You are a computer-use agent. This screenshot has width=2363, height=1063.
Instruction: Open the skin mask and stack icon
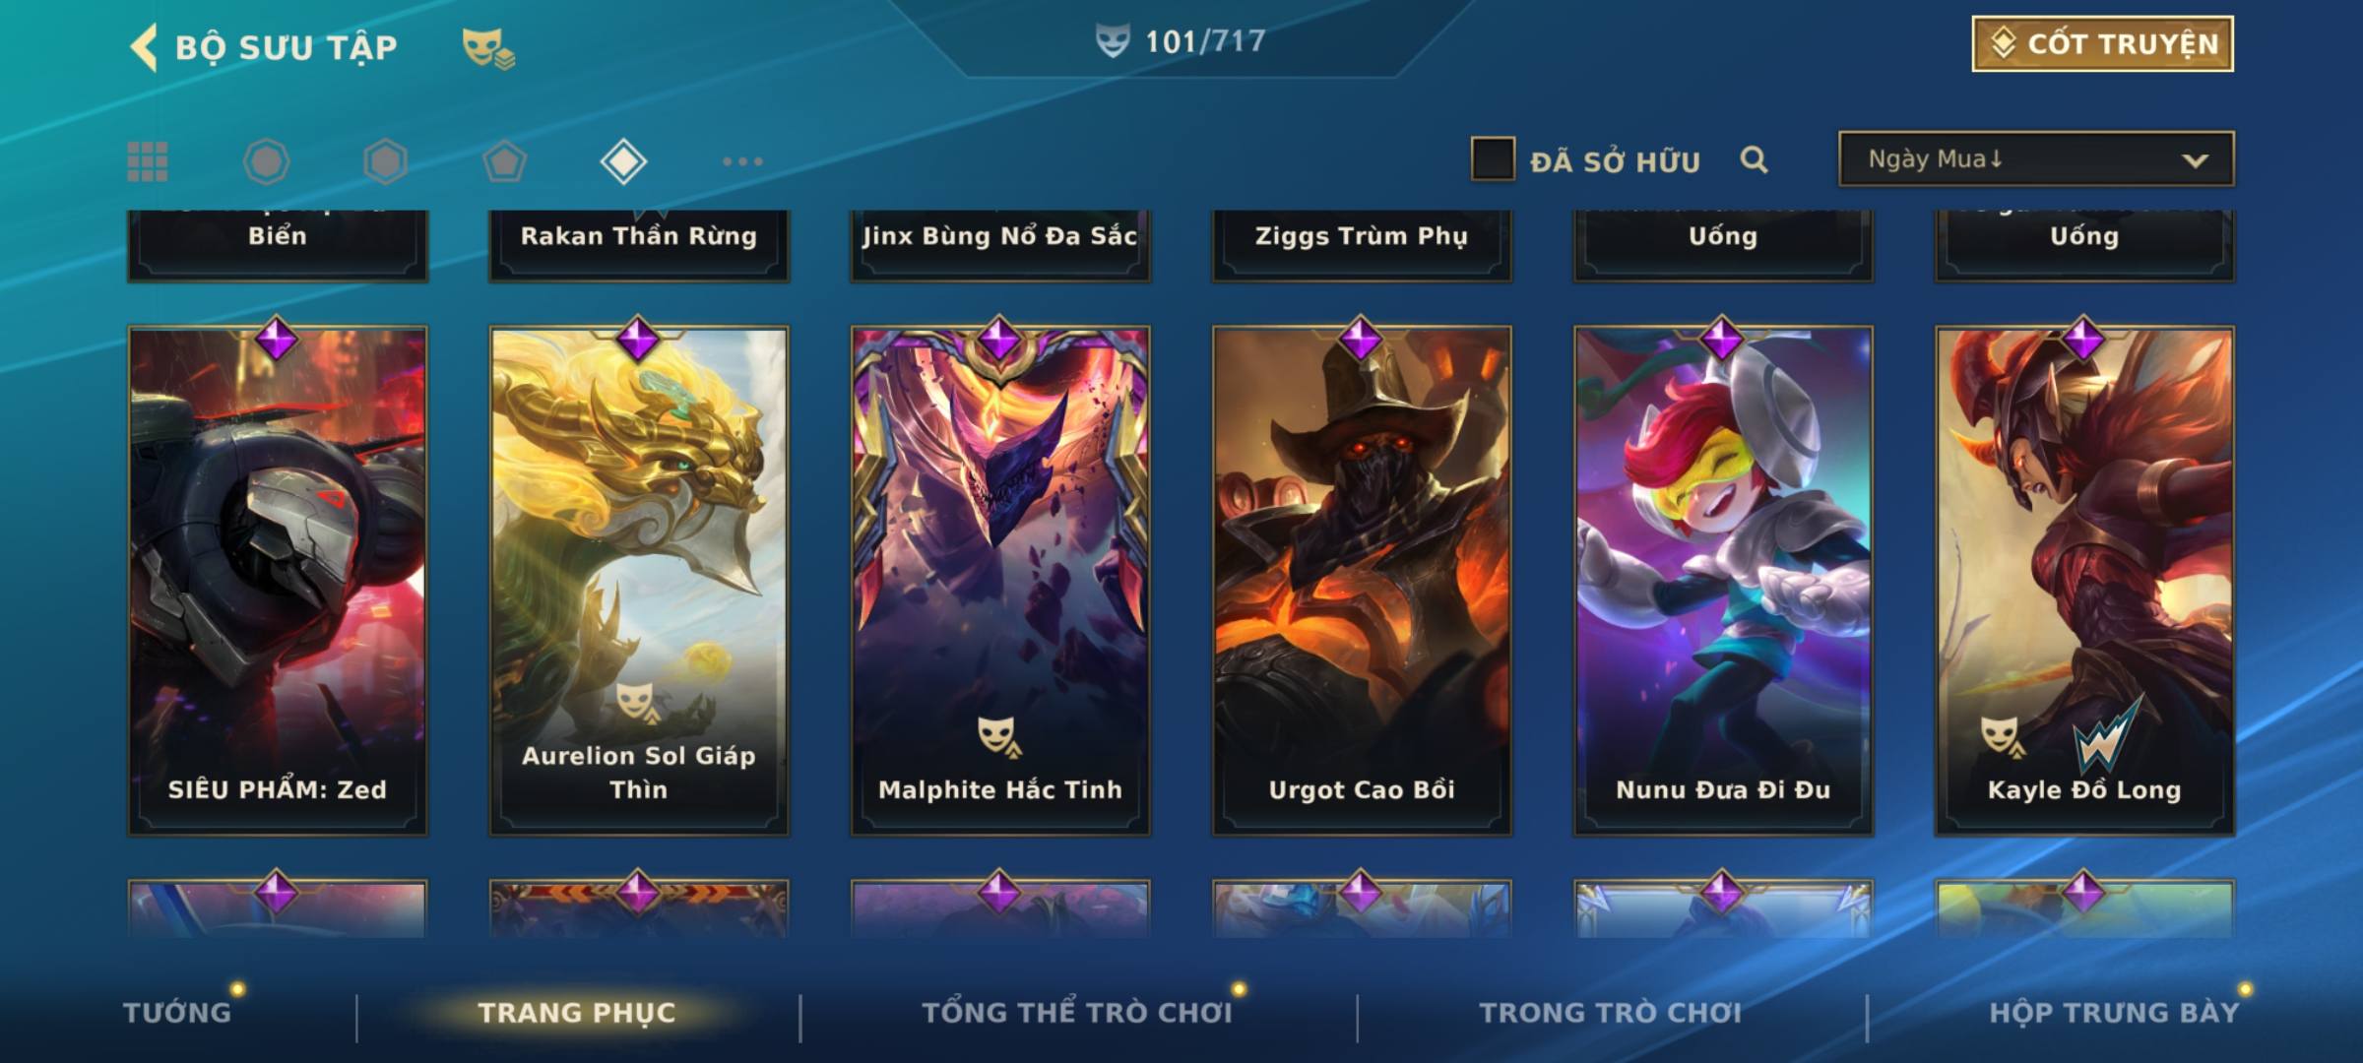pos(488,48)
